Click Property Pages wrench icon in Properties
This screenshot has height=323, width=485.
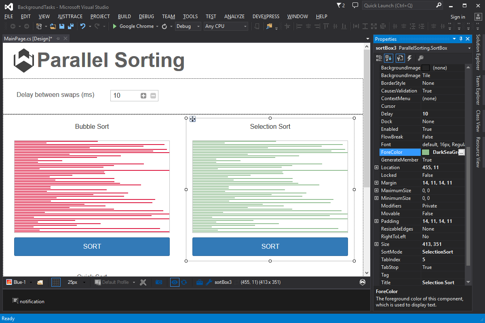(x=420, y=58)
